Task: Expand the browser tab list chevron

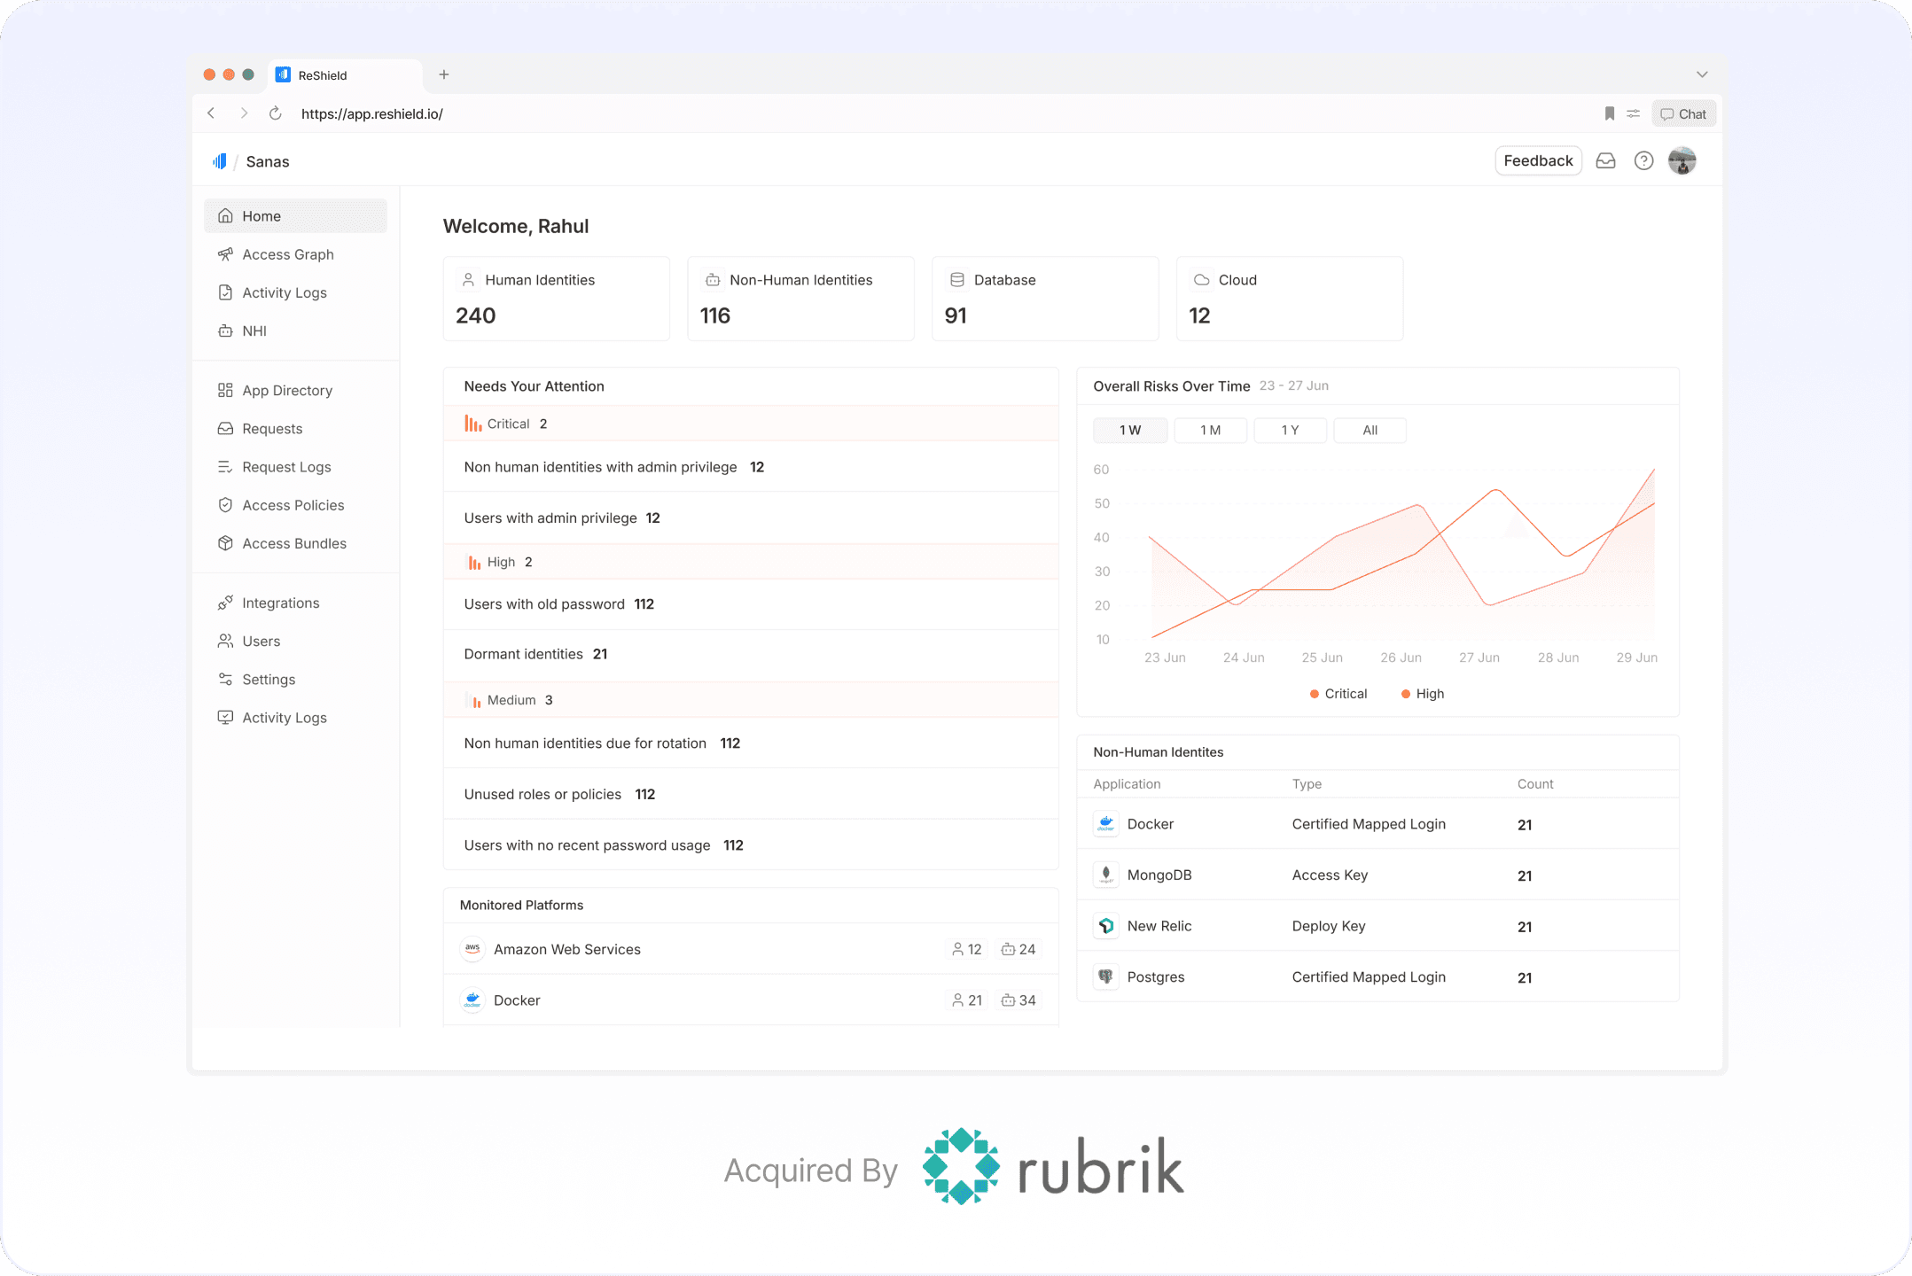Action: [1702, 74]
